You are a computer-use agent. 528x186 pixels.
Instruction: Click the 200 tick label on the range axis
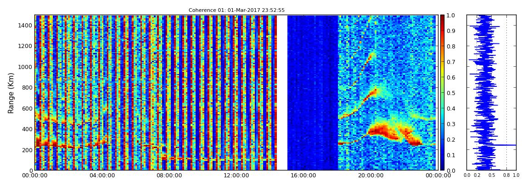[27, 150]
